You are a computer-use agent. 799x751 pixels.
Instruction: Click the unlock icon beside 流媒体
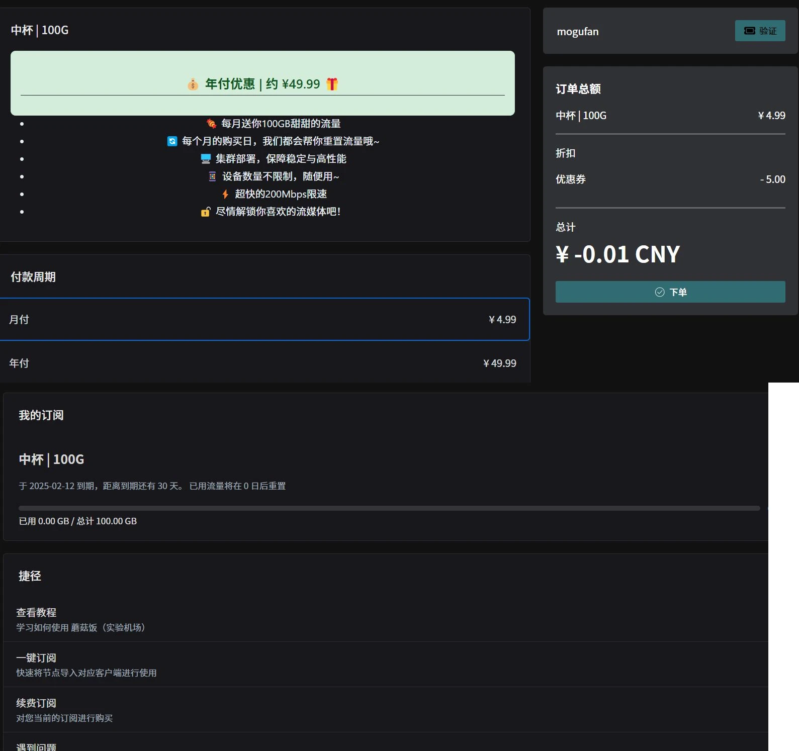(205, 212)
